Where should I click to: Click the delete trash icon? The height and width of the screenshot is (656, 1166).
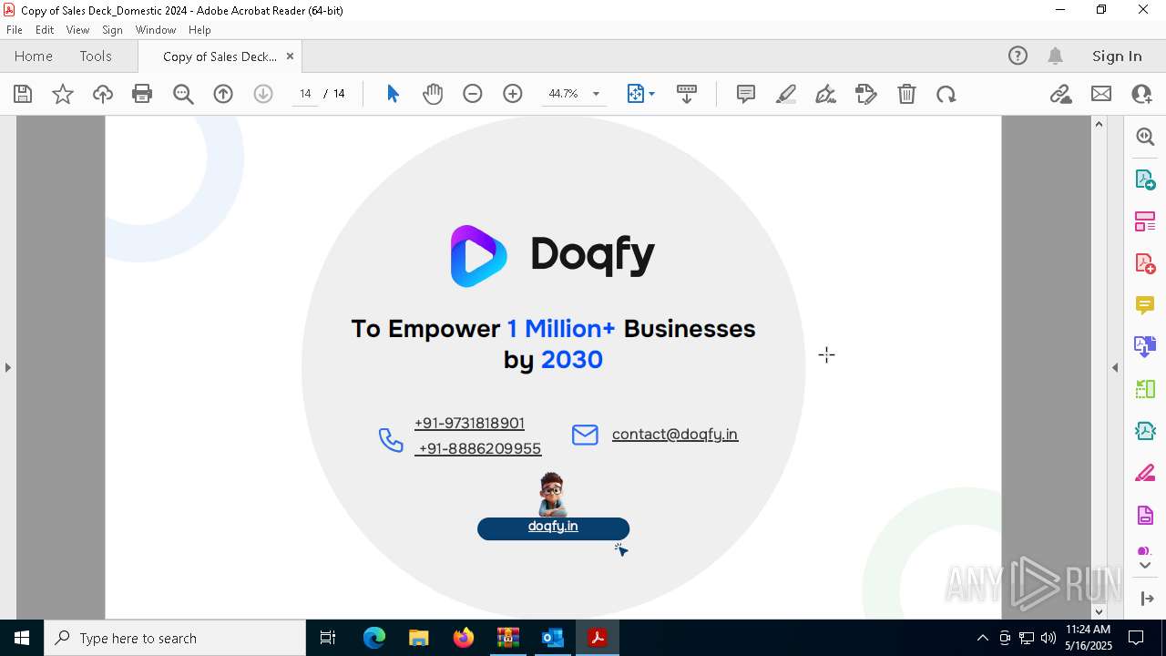[906, 94]
